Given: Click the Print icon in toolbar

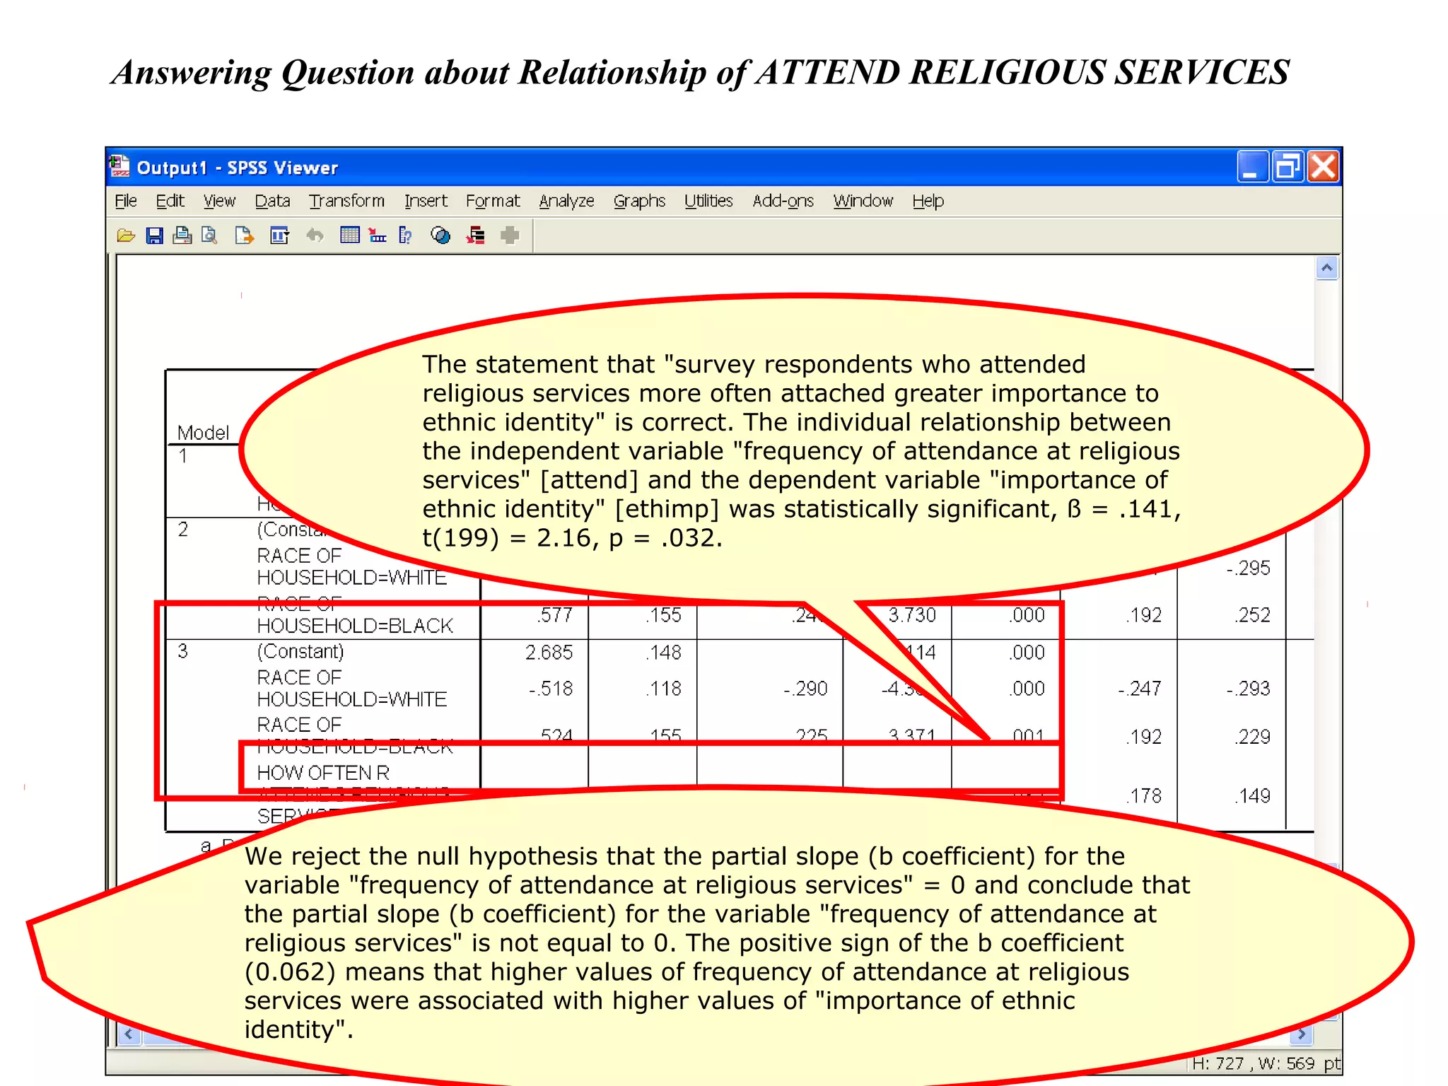Looking at the screenshot, I should click(x=182, y=235).
